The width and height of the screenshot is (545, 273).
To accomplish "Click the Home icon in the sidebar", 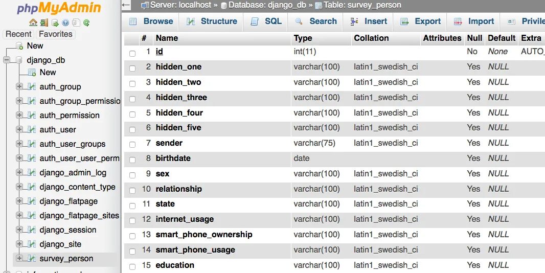I will [33, 22].
